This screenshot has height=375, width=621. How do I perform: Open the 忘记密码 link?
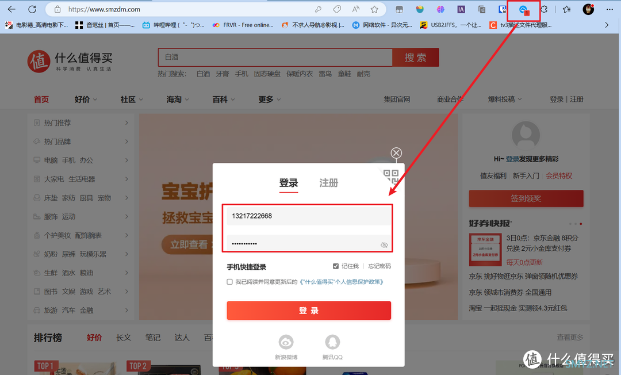(379, 266)
